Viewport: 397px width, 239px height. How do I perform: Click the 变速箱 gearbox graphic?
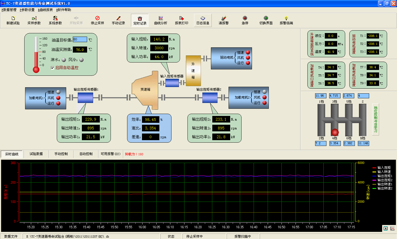pyautogui.click(x=145, y=90)
